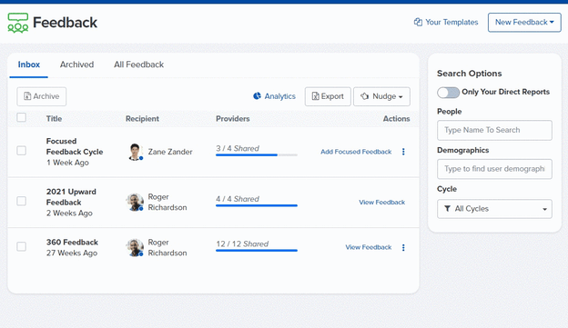This screenshot has width=568, height=328.
Task: Click the 12 / 12 Shared progress bar
Action: (x=257, y=250)
